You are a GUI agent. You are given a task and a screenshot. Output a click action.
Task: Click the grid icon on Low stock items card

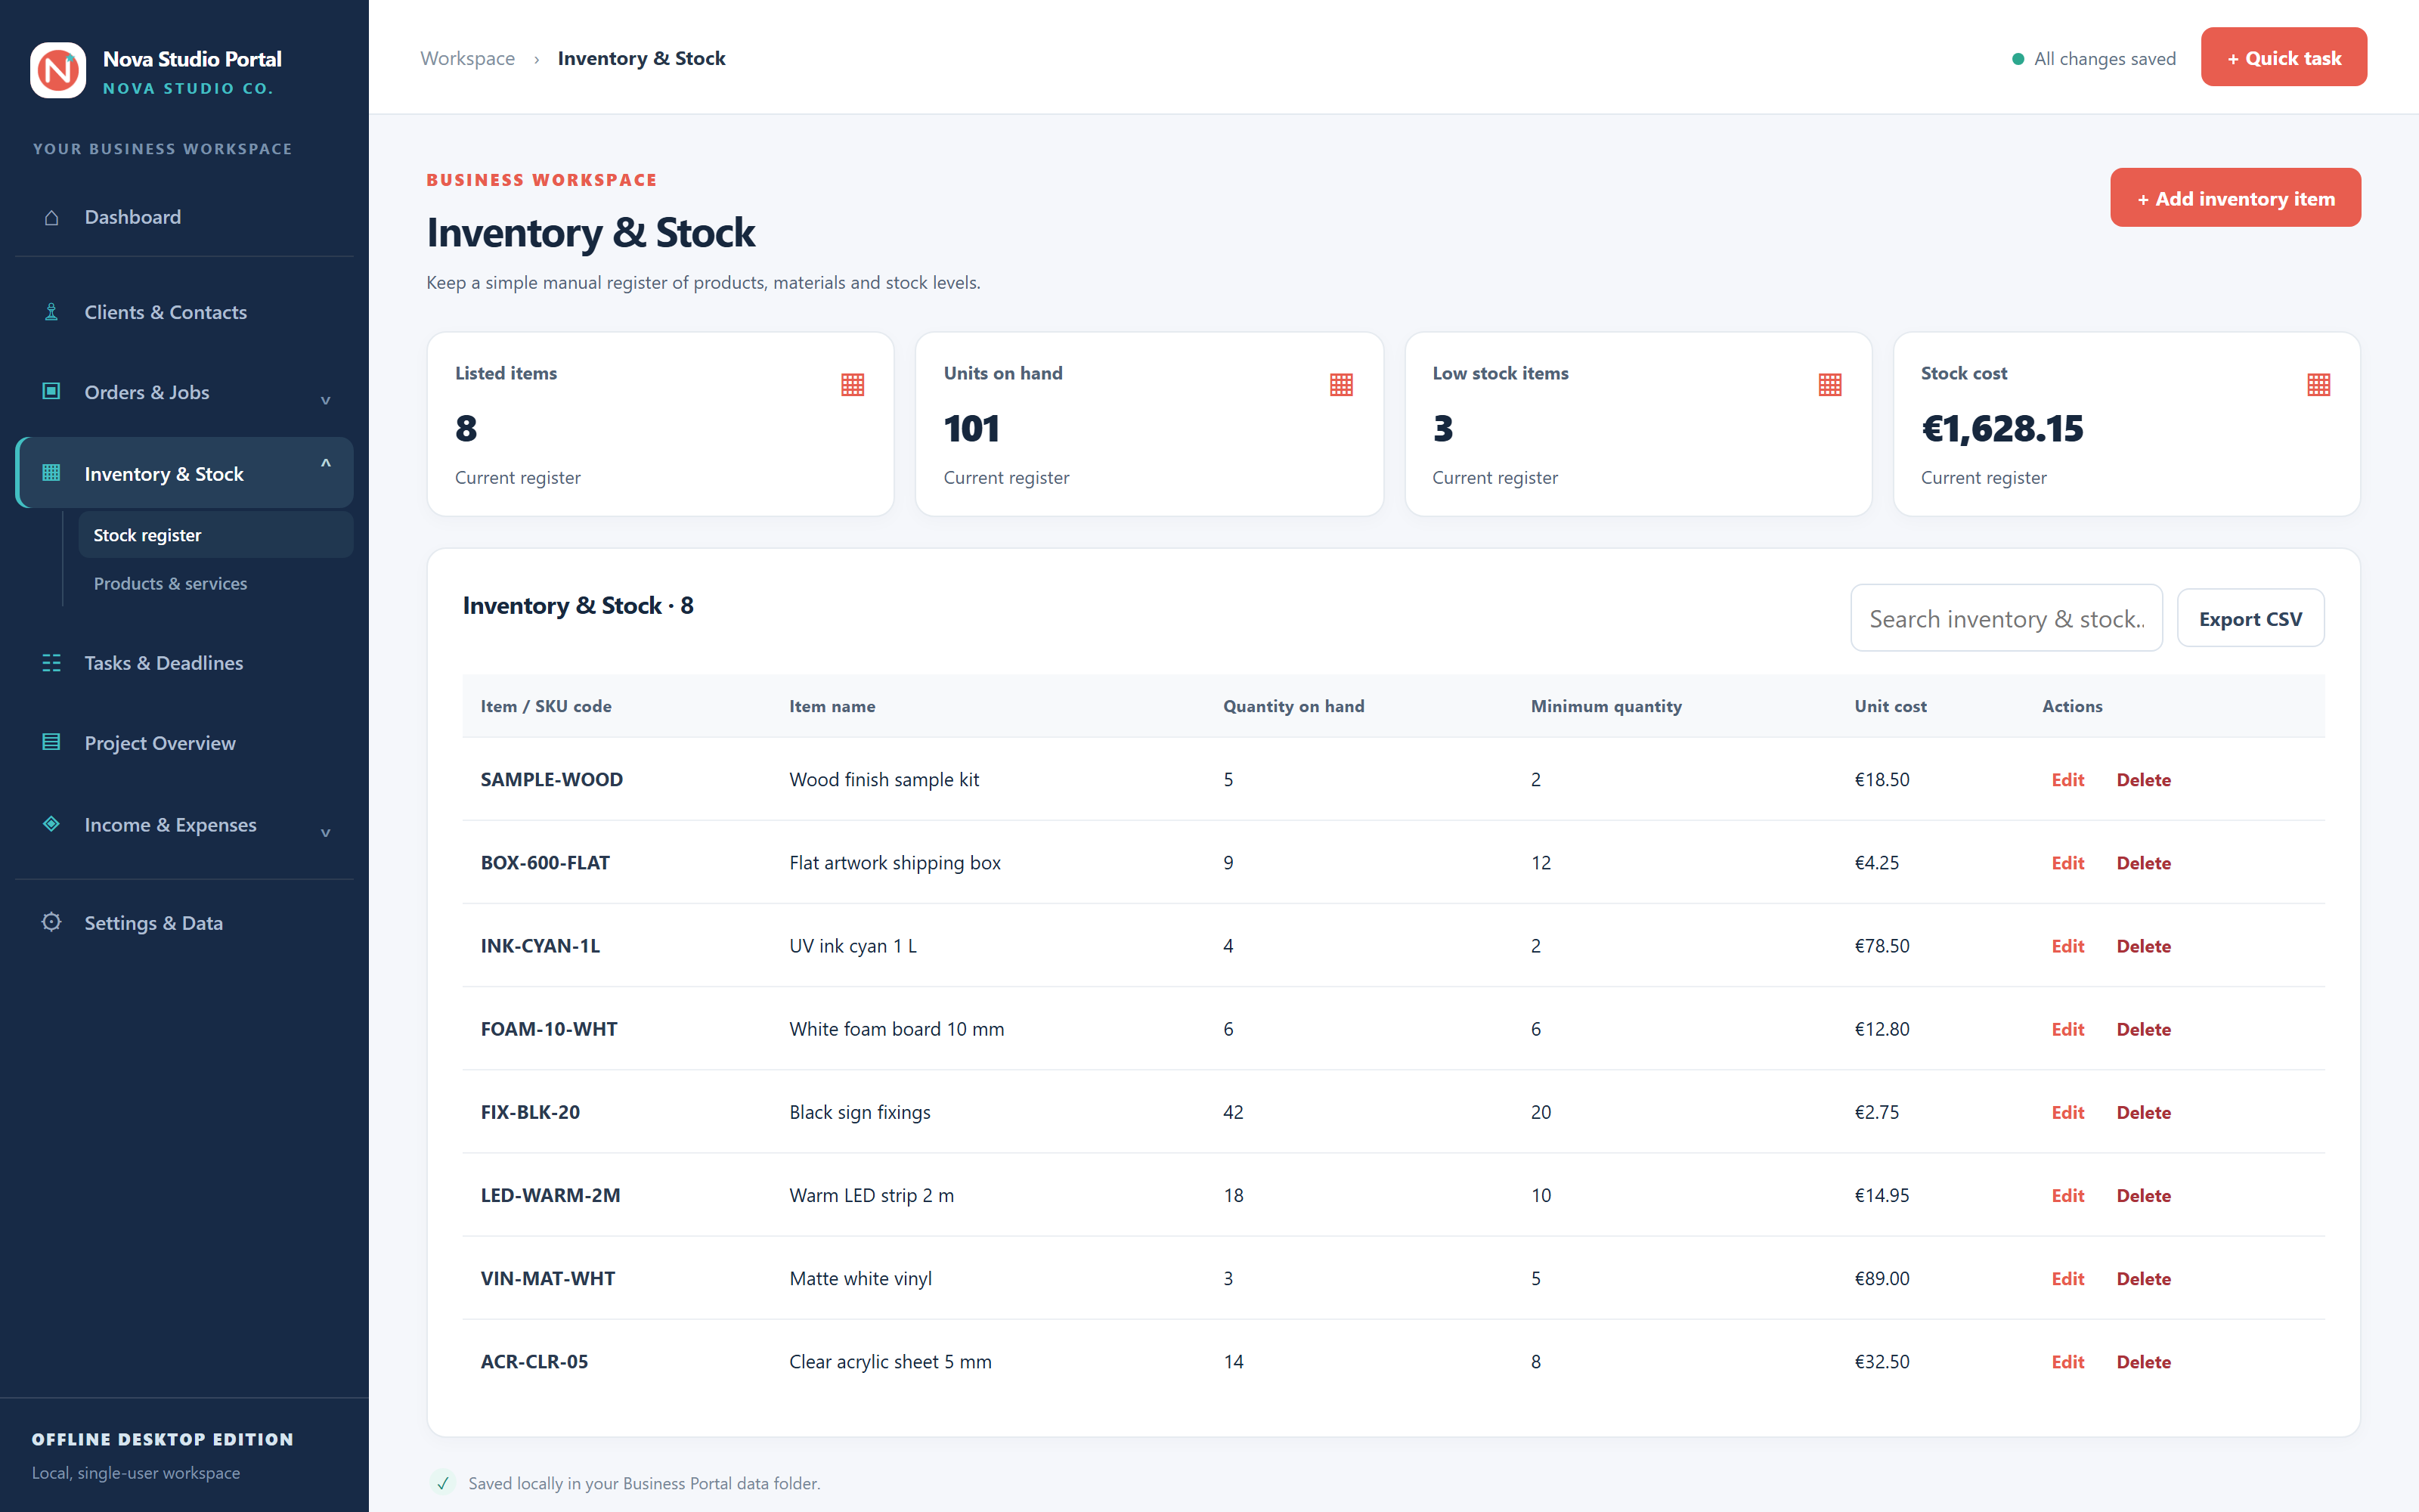point(1830,385)
